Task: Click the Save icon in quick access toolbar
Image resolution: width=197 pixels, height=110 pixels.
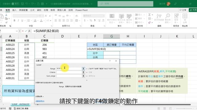Action: pos(22,4)
